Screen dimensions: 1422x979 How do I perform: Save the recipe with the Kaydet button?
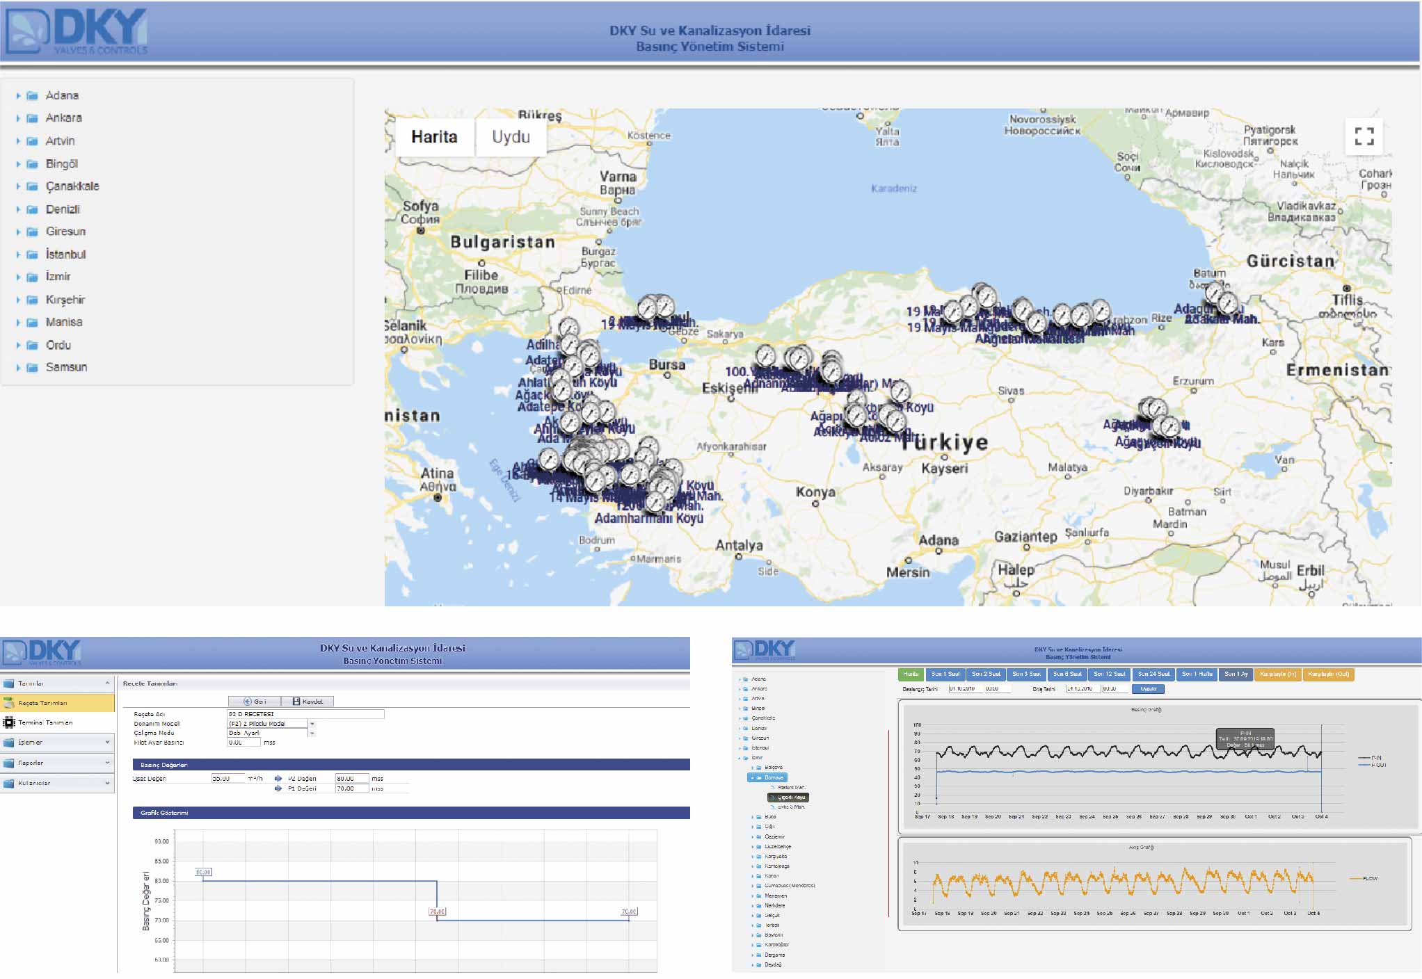[x=307, y=701]
